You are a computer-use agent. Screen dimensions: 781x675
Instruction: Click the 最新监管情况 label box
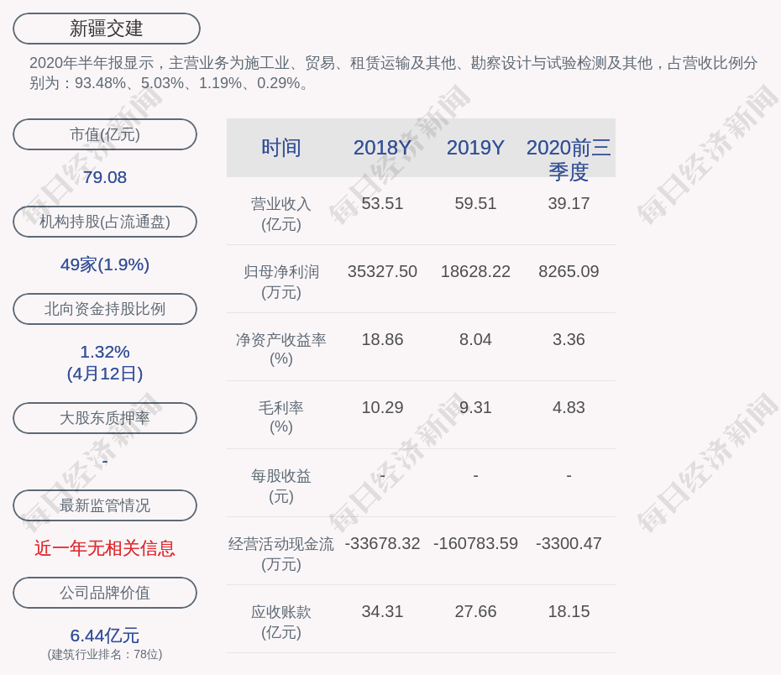point(104,505)
